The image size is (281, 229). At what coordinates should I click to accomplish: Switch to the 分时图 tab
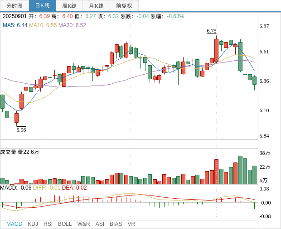pyautogui.click(x=15, y=6)
